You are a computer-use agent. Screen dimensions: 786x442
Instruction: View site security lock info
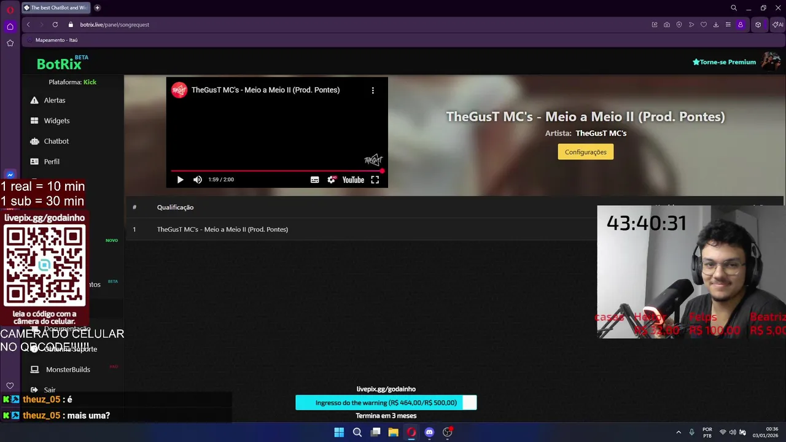click(71, 25)
